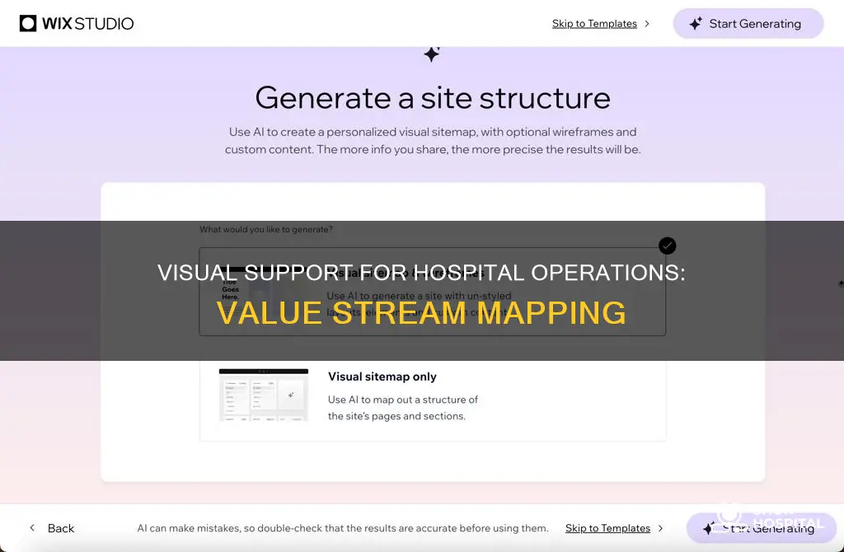
Task: Click the top Start Generating button
Action: point(748,24)
